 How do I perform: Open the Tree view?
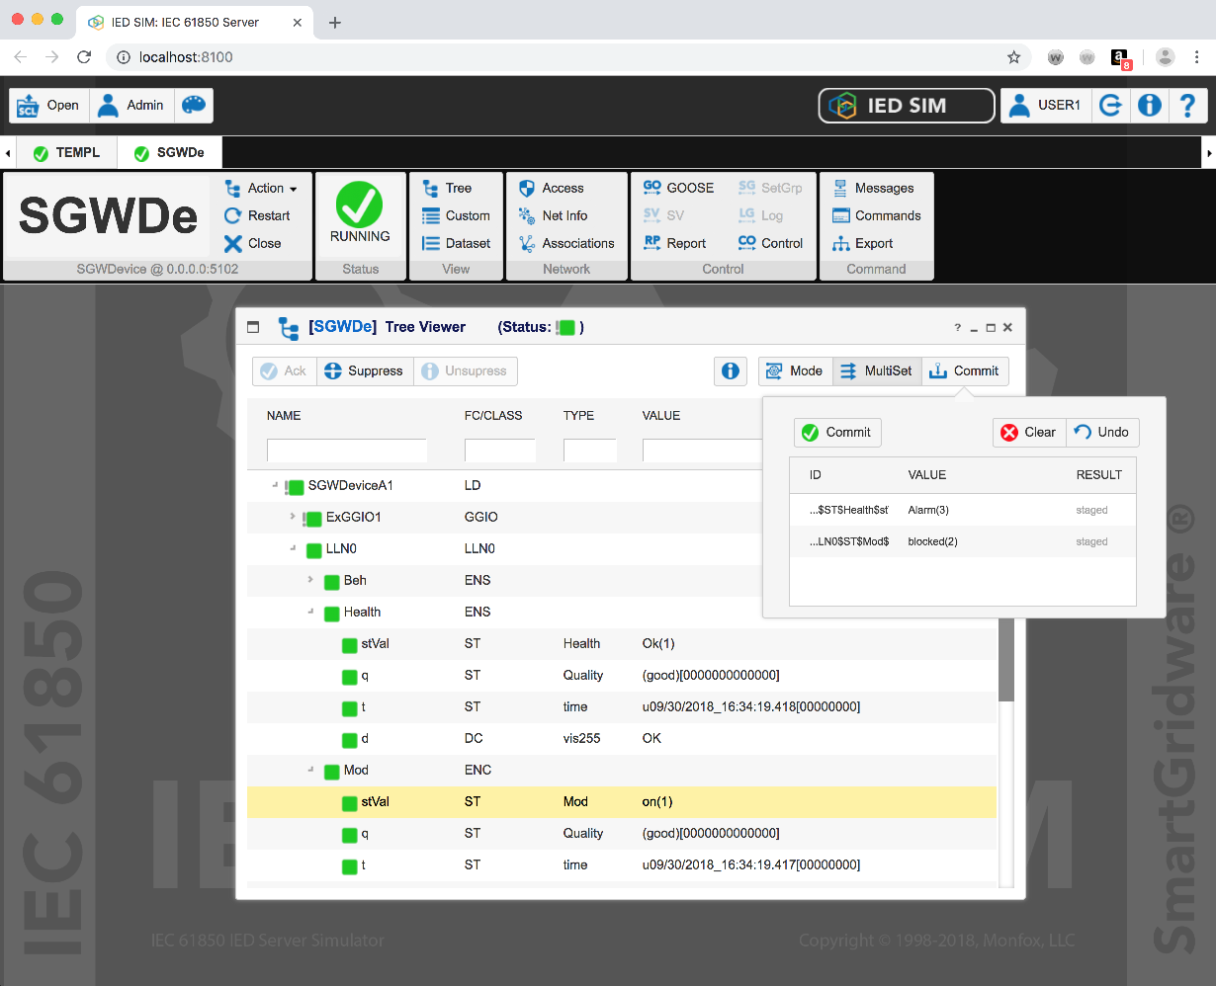(447, 188)
